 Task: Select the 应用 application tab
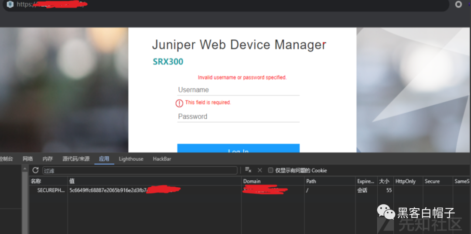click(x=104, y=159)
